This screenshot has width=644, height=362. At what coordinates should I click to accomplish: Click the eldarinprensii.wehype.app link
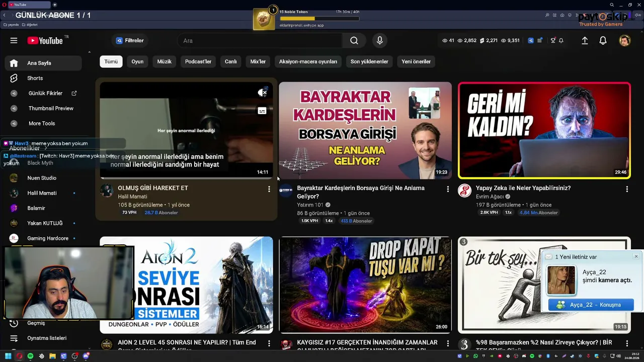point(301,25)
